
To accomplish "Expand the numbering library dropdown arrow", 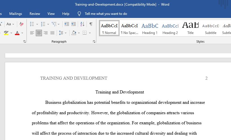I will [48, 24].
